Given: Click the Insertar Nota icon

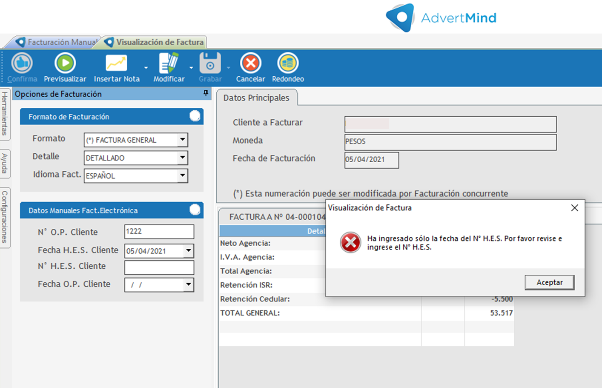Looking at the screenshot, I should (116, 63).
